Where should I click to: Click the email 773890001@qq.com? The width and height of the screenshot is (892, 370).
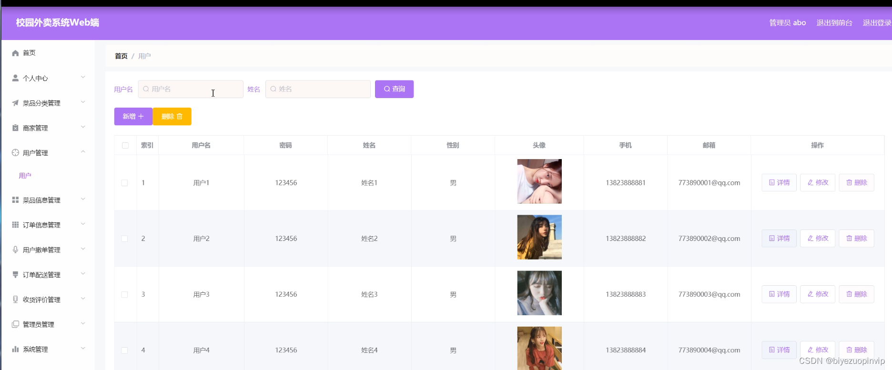(709, 183)
